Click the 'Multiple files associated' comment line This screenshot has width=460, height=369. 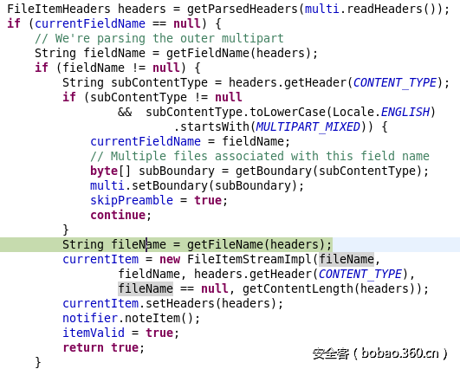tap(260, 156)
